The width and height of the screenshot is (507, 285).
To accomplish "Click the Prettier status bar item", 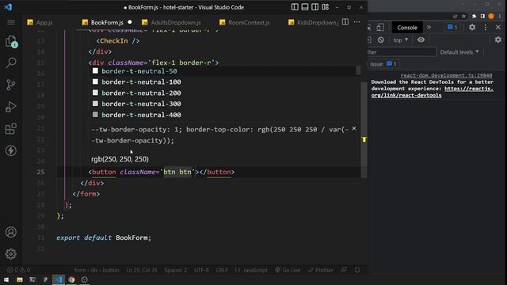I will tap(320, 270).
